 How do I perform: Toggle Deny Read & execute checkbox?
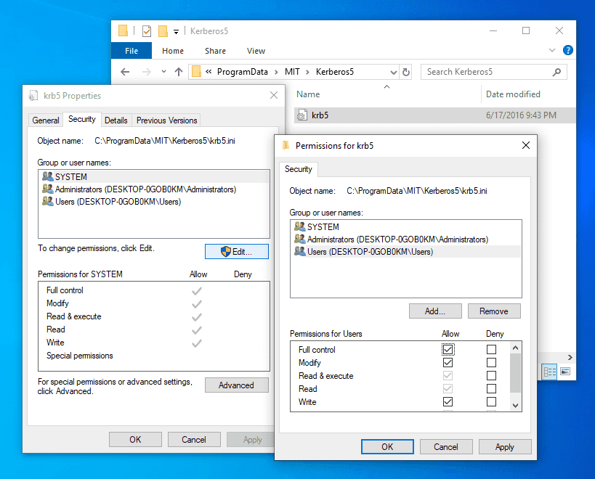pos(491,375)
